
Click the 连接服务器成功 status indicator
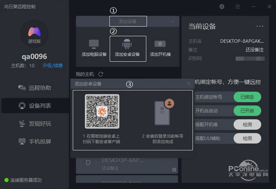pyautogui.click(x=23, y=180)
